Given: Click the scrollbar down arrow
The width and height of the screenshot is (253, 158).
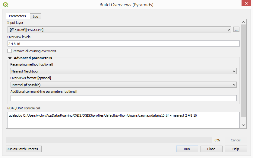Looking at the screenshot, I should tap(243, 125).
